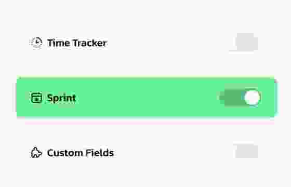
Task: Select the Custom Fields label text
Action: pyautogui.click(x=81, y=153)
